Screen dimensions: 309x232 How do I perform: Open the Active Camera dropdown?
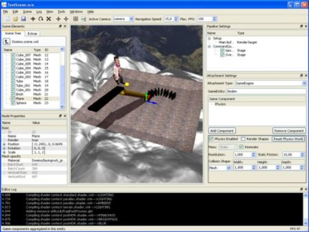tap(131, 18)
